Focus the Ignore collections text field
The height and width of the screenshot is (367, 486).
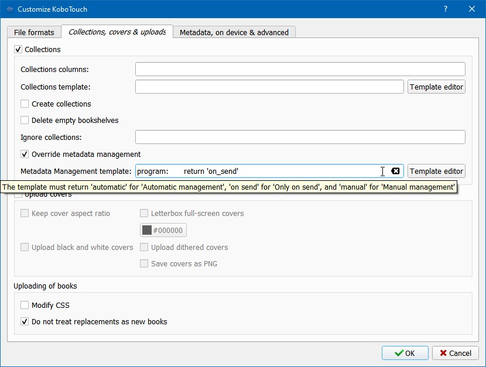(x=300, y=138)
